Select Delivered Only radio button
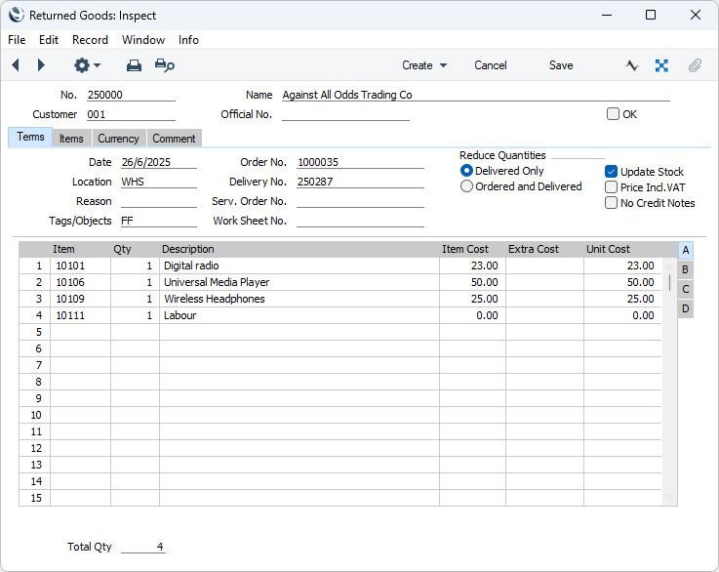This screenshot has width=719, height=572. click(466, 171)
